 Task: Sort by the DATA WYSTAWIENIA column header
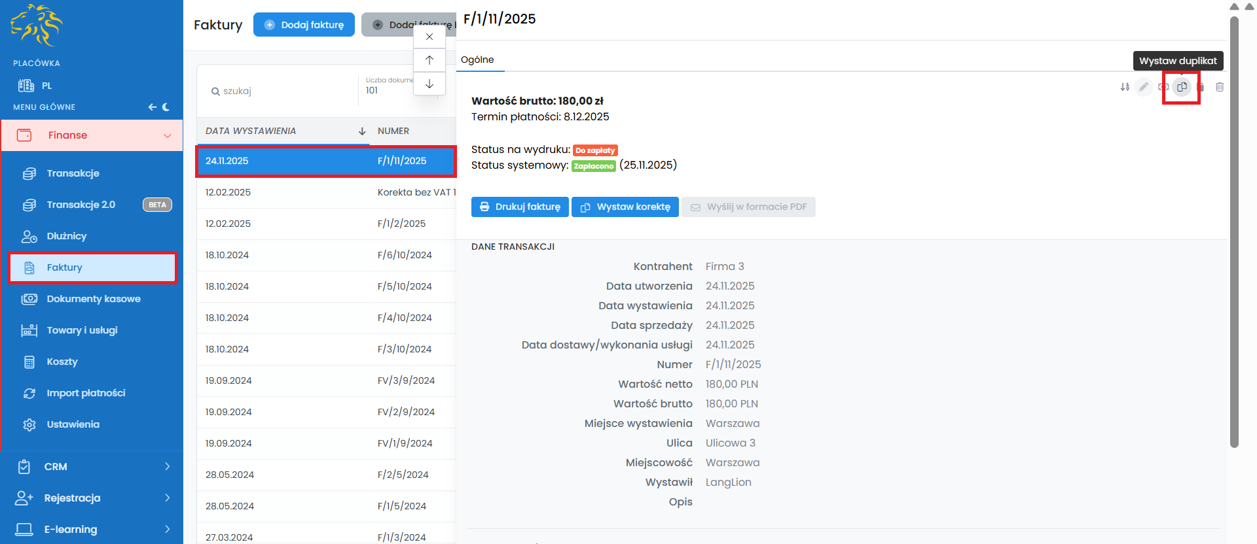251,131
